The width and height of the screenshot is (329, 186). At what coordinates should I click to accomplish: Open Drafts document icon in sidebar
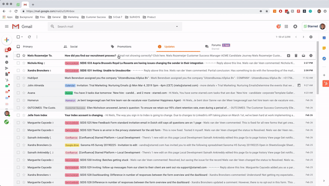coord(7,74)
